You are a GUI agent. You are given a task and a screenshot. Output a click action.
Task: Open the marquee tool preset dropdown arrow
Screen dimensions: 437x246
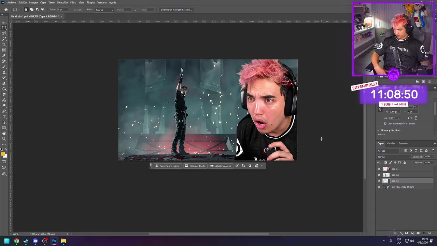19,10
